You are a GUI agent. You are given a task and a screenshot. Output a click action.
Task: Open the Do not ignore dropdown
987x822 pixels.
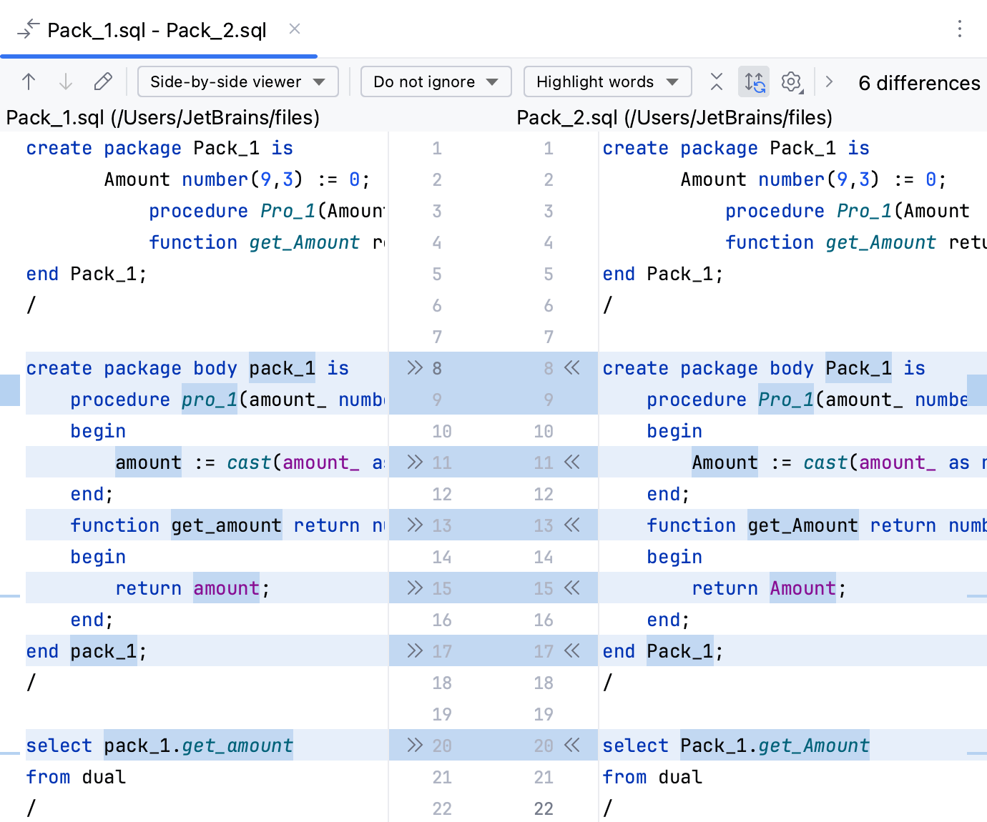(x=436, y=82)
